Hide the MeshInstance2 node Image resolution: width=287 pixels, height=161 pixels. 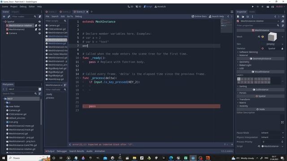[39, 30]
